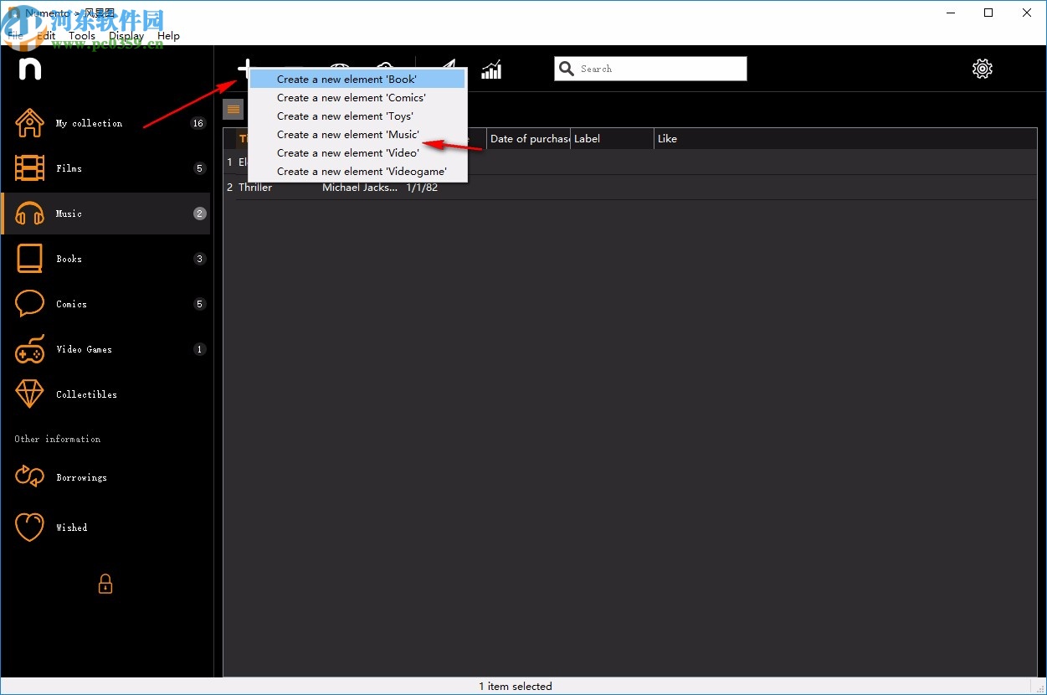
Task: Minimize the Numento window
Action: pos(950,13)
